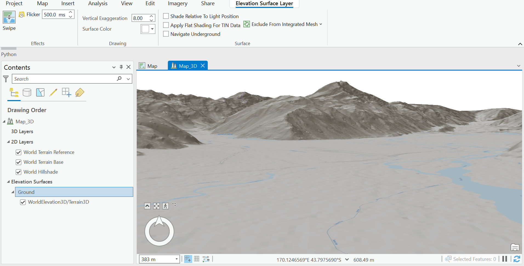524x266 pixels.
Task: Click the filter icon in Contents panel
Action: coord(6,79)
